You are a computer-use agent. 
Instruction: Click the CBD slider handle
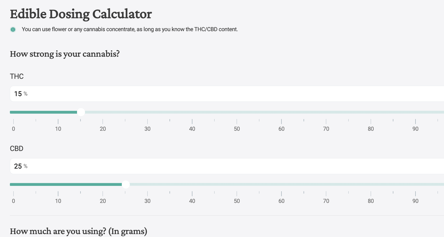[126, 184]
